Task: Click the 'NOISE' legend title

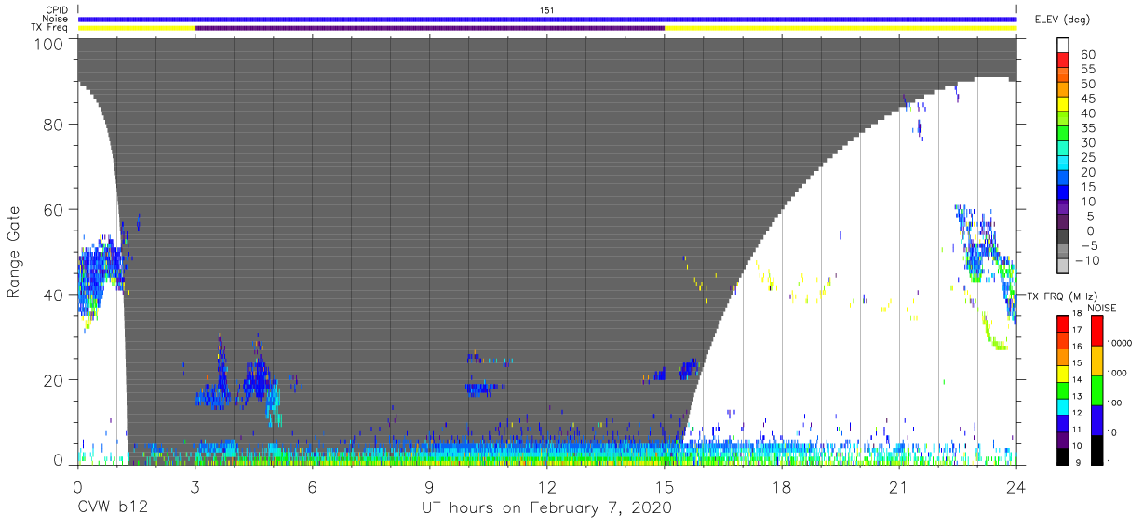Action: coord(1100,308)
